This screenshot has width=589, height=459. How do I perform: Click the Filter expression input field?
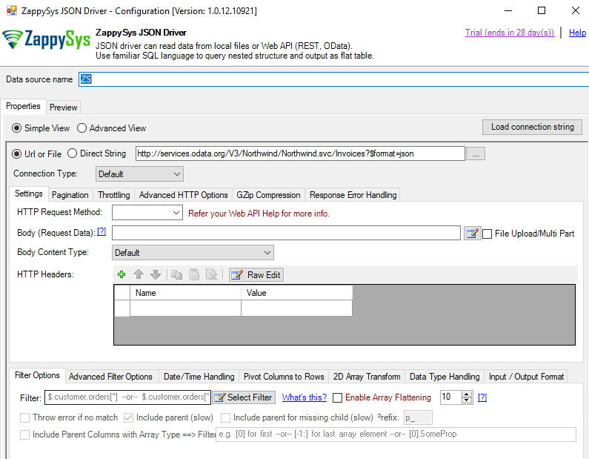tap(127, 397)
